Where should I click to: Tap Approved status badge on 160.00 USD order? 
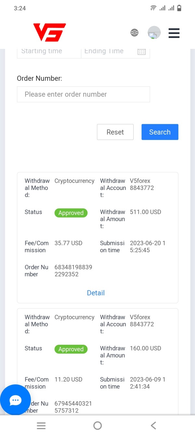click(x=71, y=349)
